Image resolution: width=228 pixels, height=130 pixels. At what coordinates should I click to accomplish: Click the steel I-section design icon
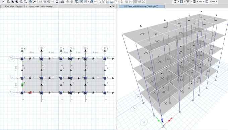(x=175, y=2)
